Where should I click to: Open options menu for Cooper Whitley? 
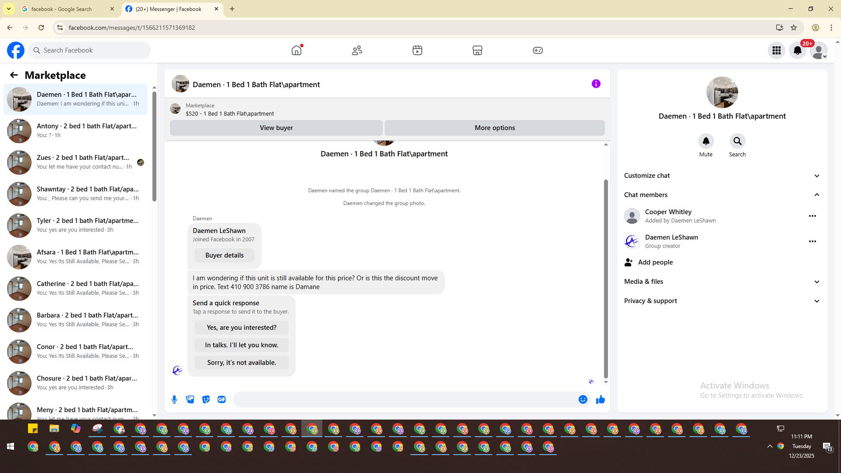tap(813, 216)
